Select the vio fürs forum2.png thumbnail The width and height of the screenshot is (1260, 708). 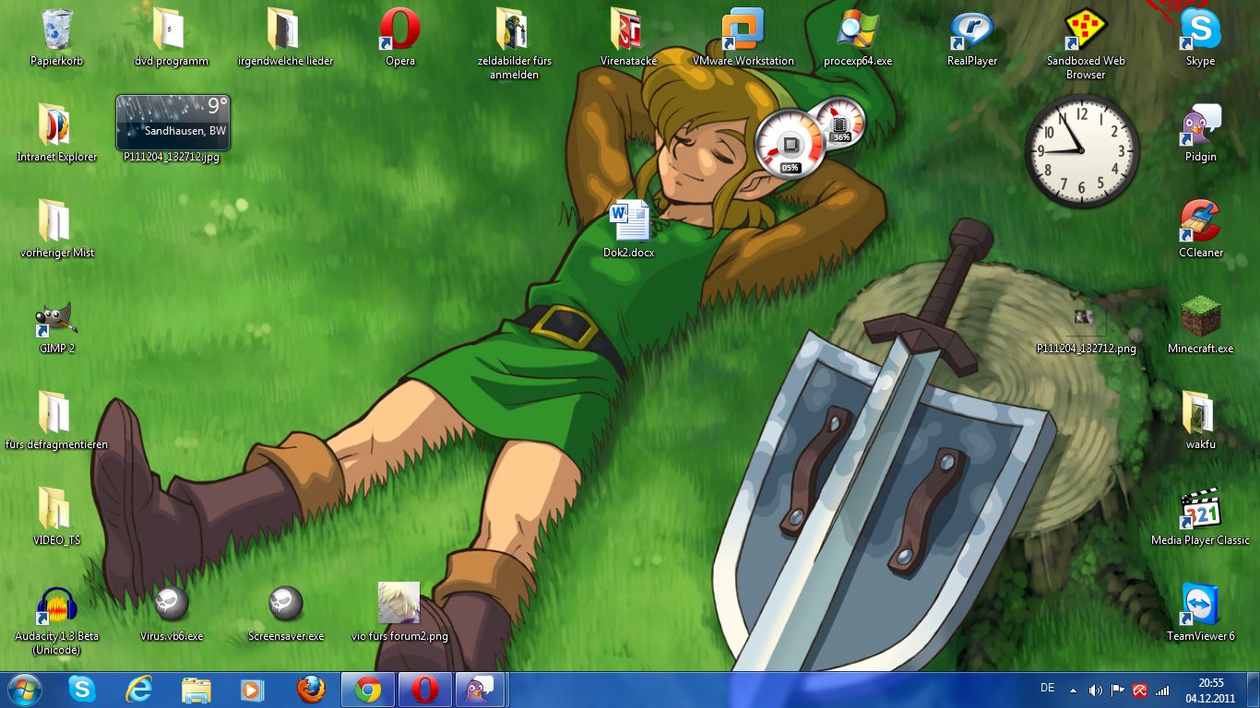tap(399, 604)
